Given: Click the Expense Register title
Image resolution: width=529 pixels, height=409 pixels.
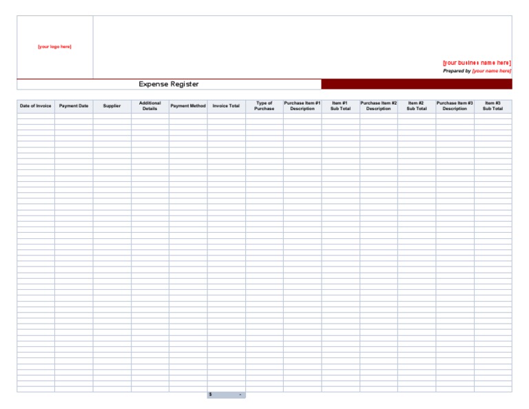Looking at the screenshot, I should point(169,84).
